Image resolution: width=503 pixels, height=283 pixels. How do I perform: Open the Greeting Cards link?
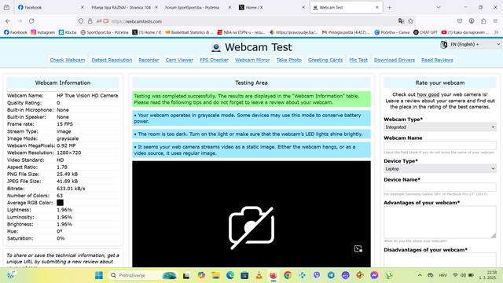[325, 60]
